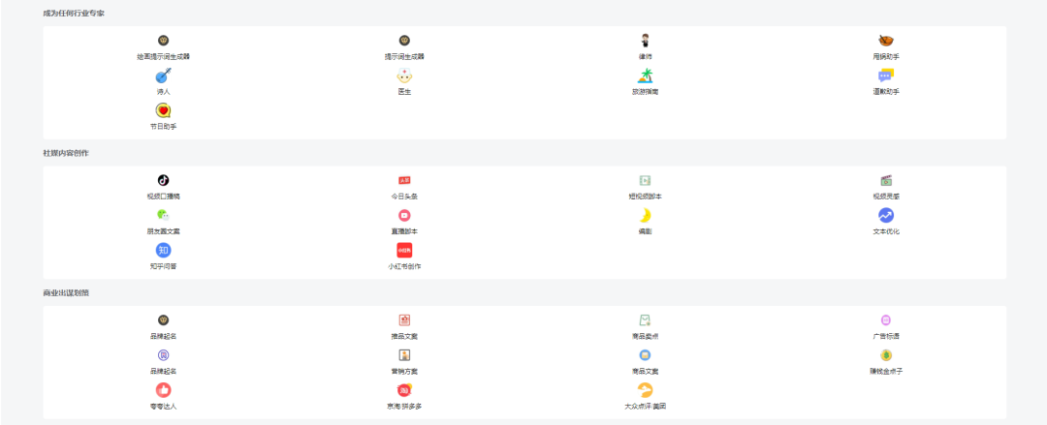Select the 医生 nurse face icon
Viewport: 1047px width, 425px height.
click(x=404, y=76)
